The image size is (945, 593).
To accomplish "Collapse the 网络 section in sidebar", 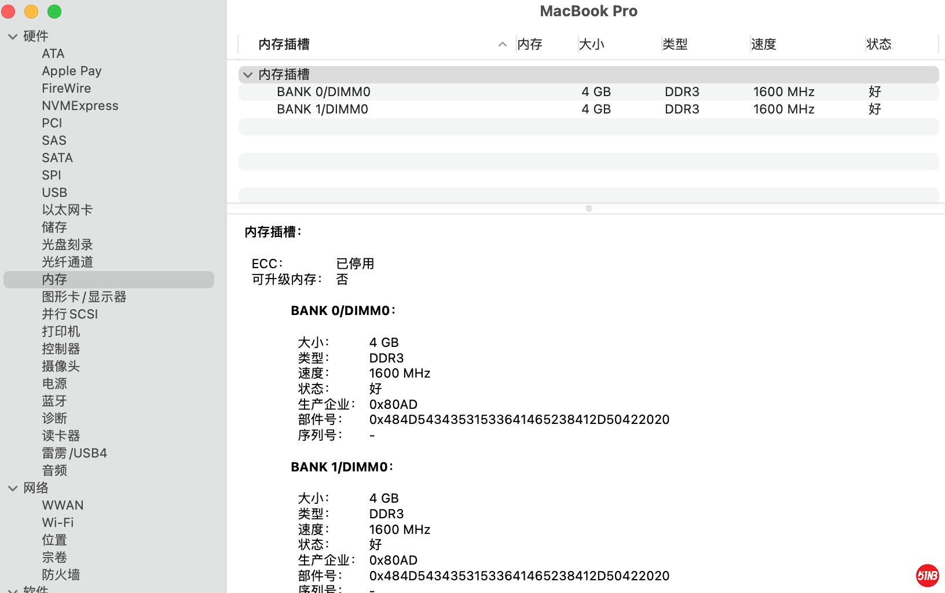I will tap(13, 488).
